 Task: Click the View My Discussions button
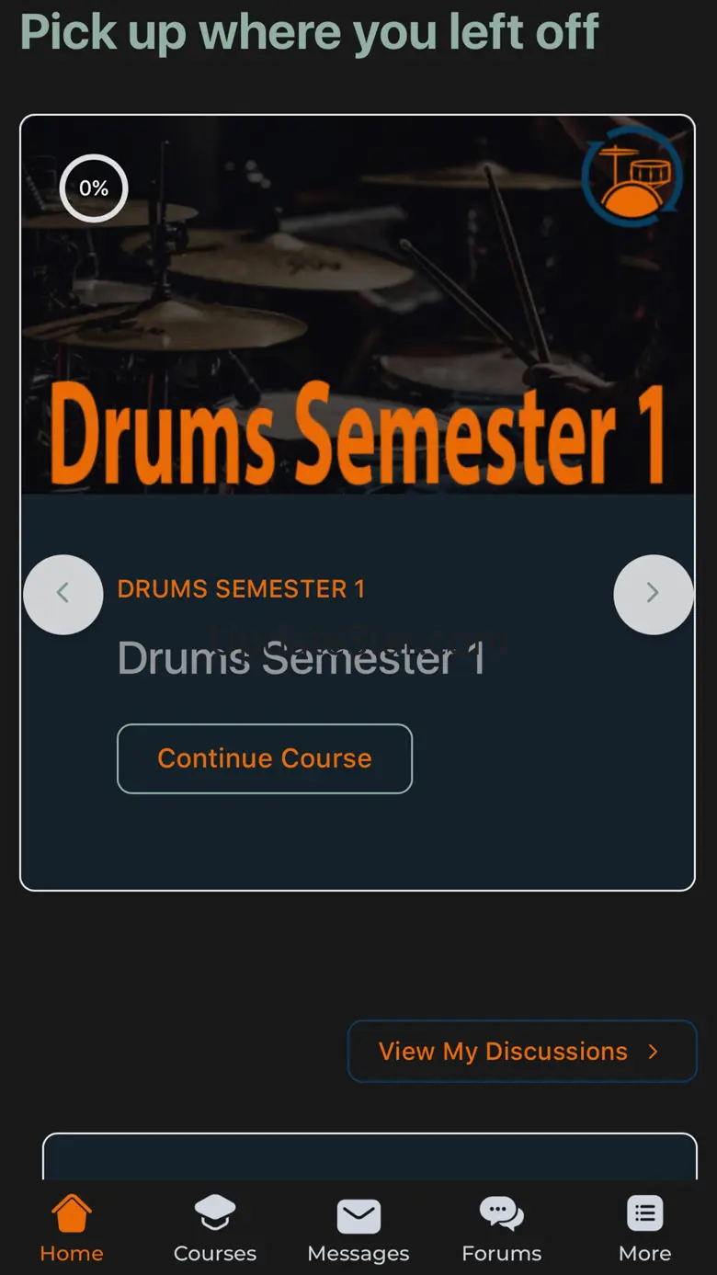(522, 1052)
